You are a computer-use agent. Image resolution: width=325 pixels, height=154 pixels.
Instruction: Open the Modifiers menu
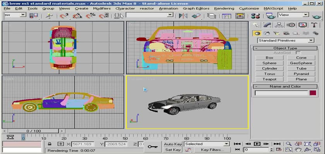[x=102, y=8]
